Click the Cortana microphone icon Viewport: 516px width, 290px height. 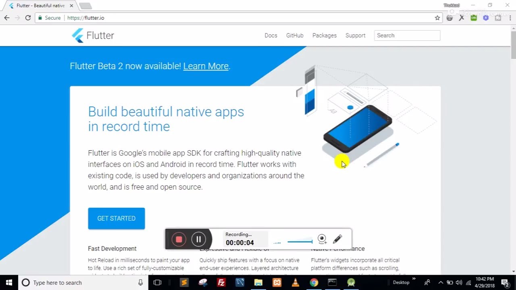click(x=140, y=282)
